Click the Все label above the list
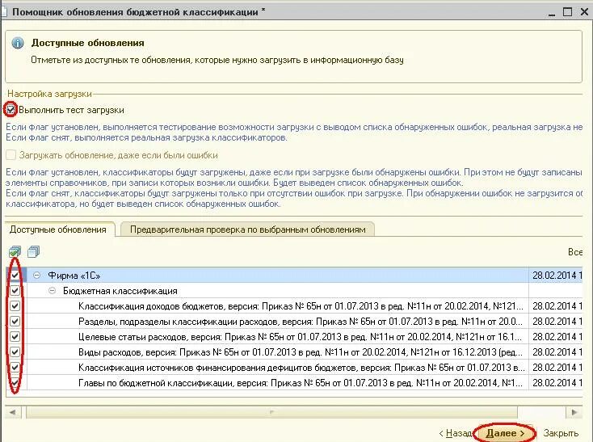This screenshot has height=442, width=593. coord(575,252)
